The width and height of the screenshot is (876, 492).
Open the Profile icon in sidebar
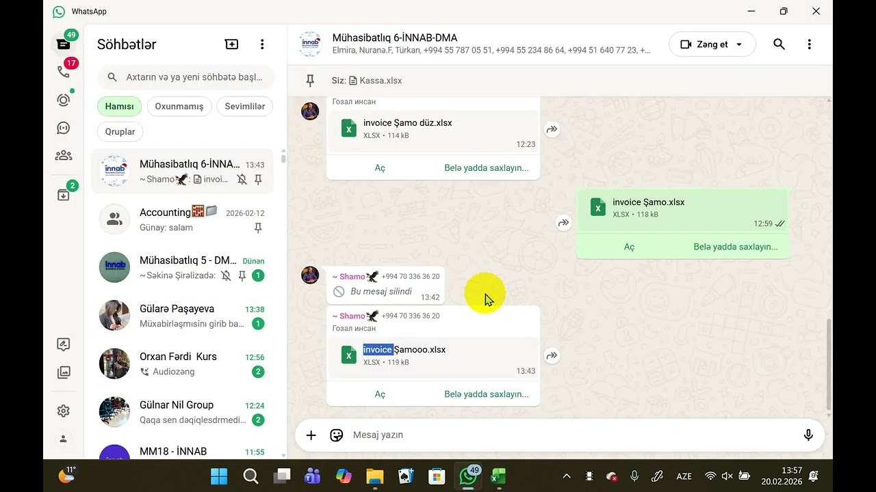[64, 439]
